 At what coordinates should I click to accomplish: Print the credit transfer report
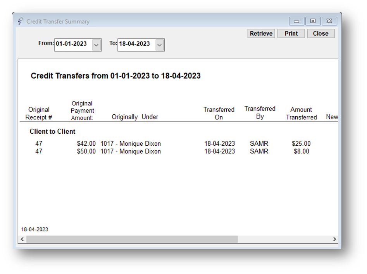291,33
